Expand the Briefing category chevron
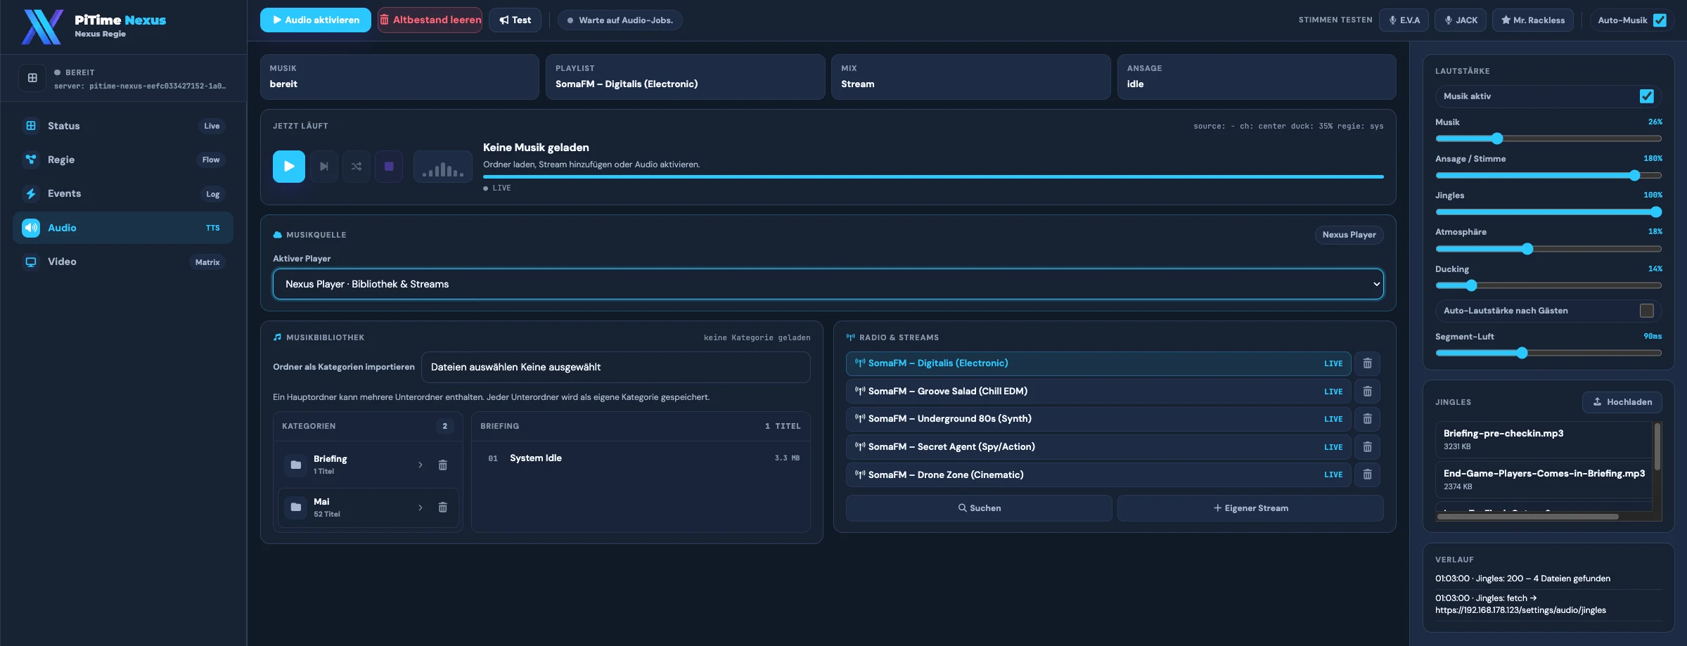1687x646 pixels. click(x=421, y=465)
